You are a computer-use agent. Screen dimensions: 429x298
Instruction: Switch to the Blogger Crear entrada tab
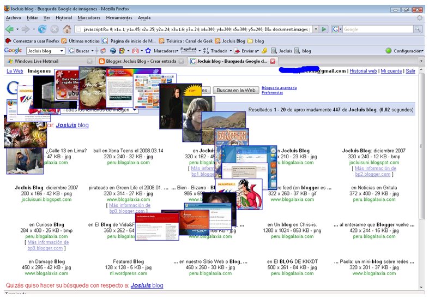[141, 61]
